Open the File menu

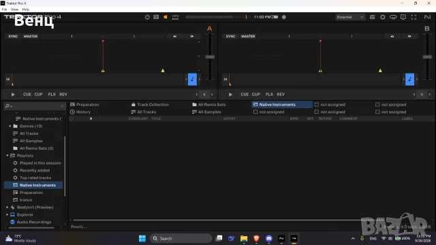5,10
